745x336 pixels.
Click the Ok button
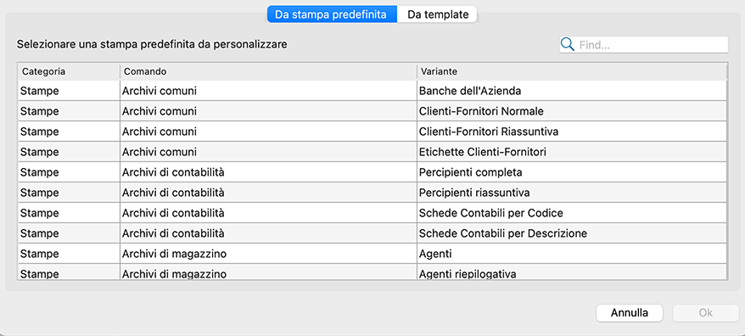coord(706,313)
